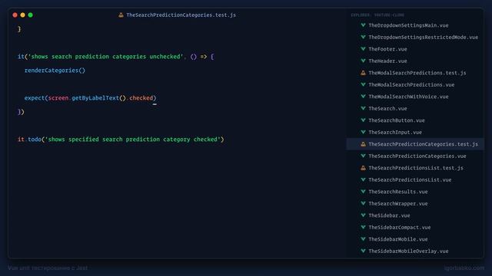Open TheSearchPredictionCategories.vue file
This screenshot has height=276, width=492.
417,156
